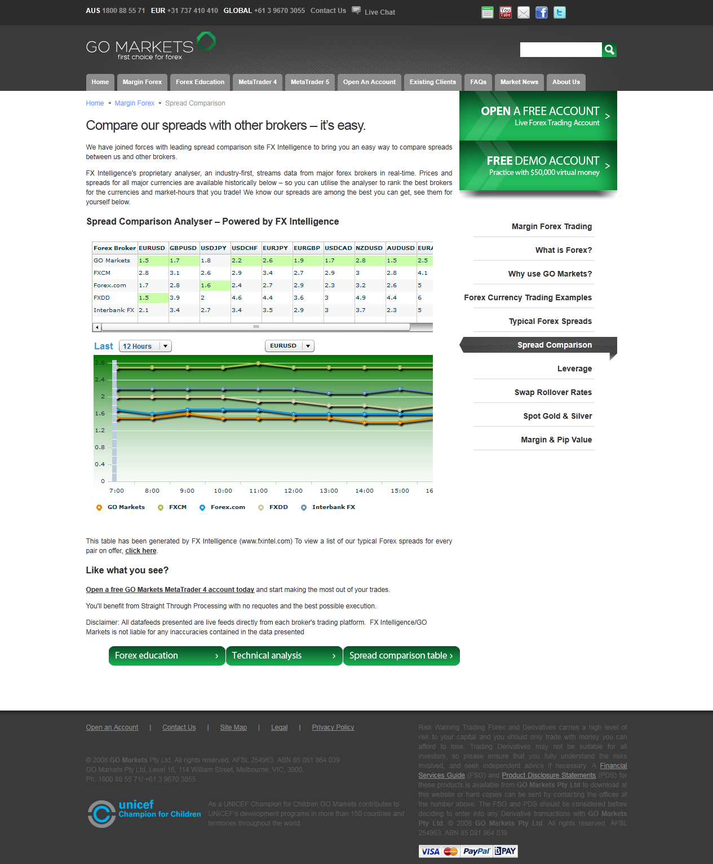Visit the YouTube channel icon
Viewport: 713px width, 864px height.
point(506,12)
